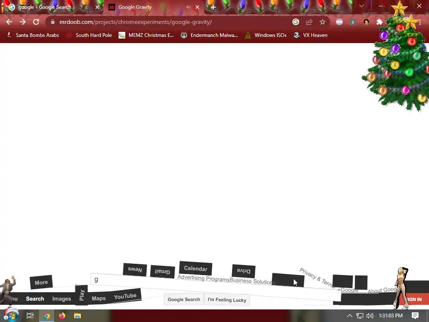Viewport: 429px width, 322px height.
Task: Click the rotated Play block
Action: (x=81, y=295)
